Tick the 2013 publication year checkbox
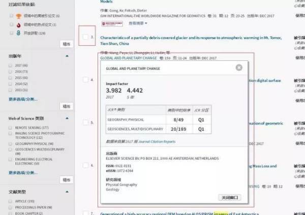The image size is (305, 215). (x=10, y=90)
